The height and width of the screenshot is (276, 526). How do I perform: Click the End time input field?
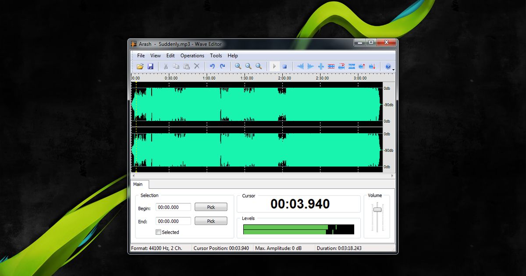(x=174, y=221)
